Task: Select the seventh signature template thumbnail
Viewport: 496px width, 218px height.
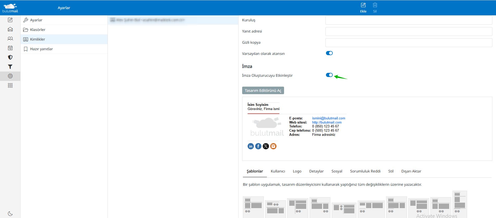Action: (397, 207)
